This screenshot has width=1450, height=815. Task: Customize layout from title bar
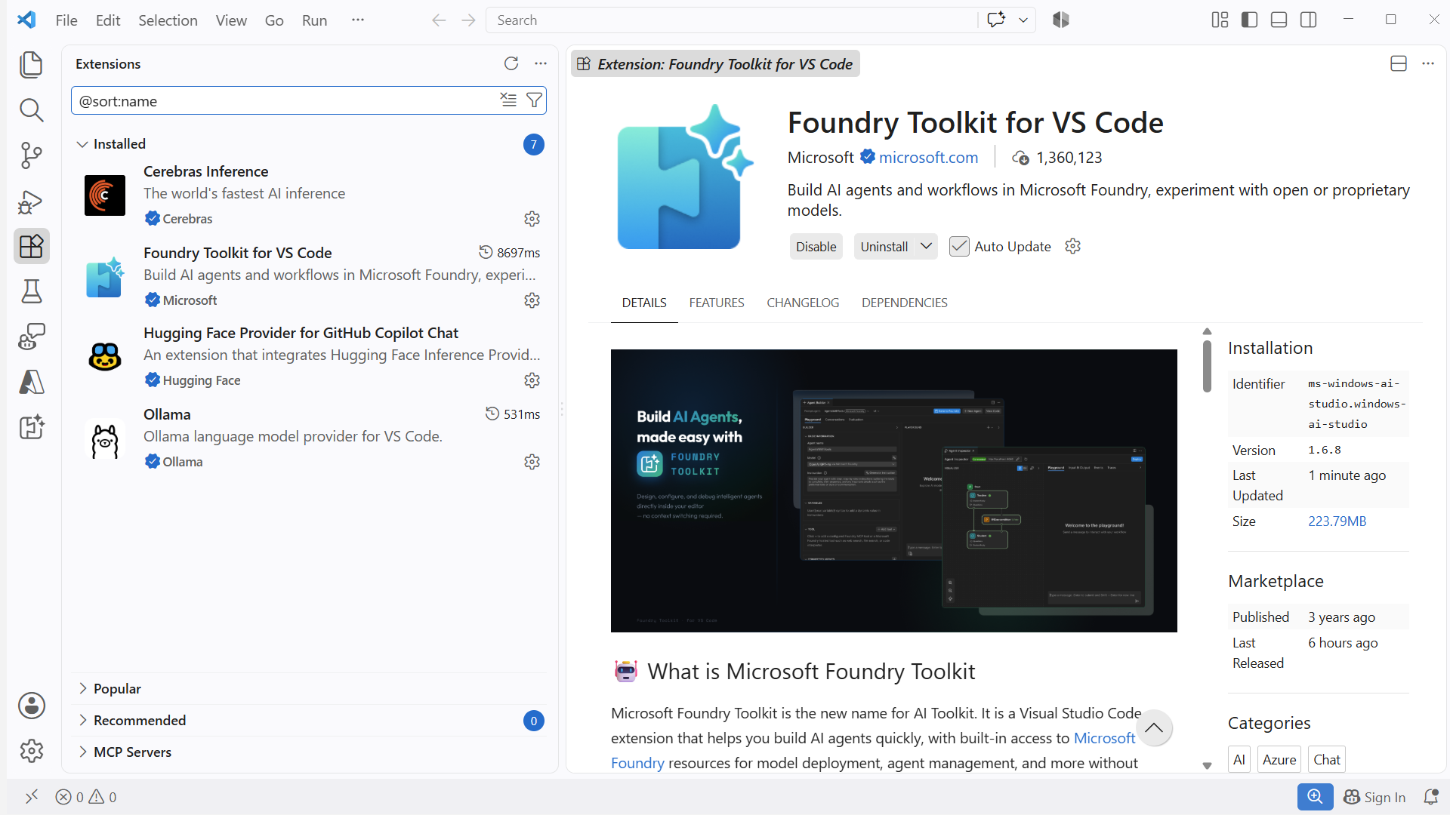(x=1220, y=20)
